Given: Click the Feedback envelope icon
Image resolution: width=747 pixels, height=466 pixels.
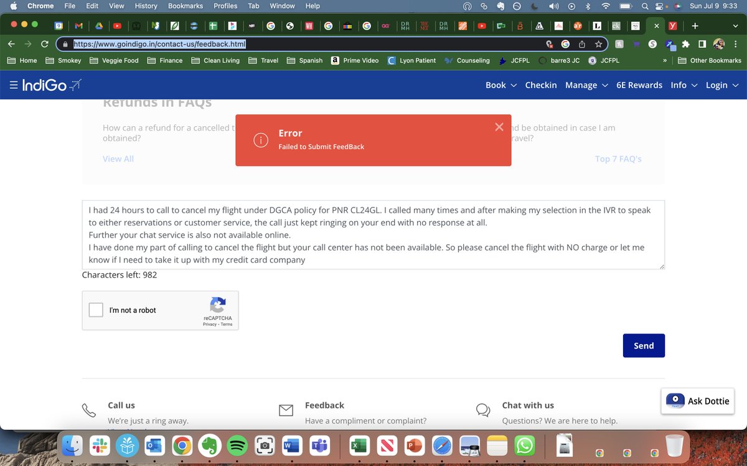Looking at the screenshot, I should pyautogui.click(x=286, y=411).
